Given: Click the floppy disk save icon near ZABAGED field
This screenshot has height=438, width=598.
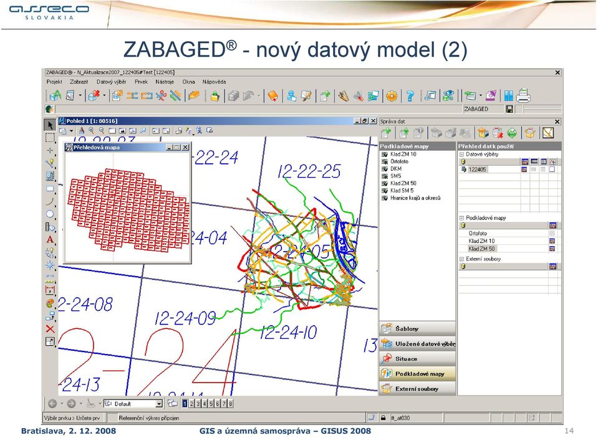Looking at the screenshot, I should coord(509,109).
